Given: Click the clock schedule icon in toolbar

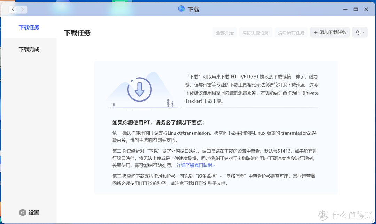Looking at the screenshot, I should point(358,33).
